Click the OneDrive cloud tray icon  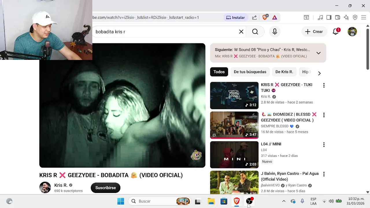tap(293, 201)
